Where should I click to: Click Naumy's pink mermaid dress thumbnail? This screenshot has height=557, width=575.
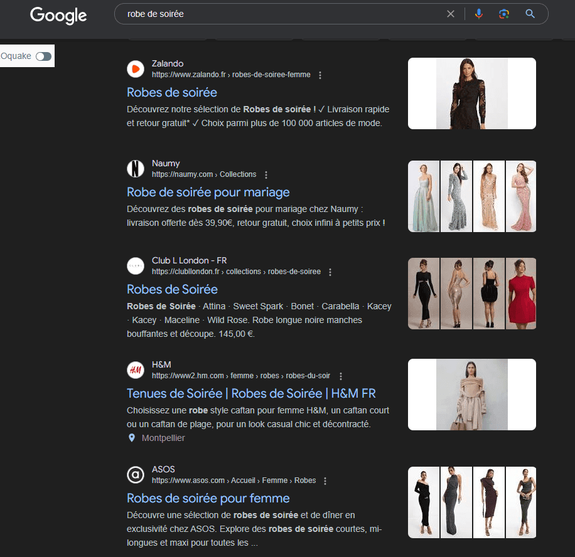pos(521,196)
